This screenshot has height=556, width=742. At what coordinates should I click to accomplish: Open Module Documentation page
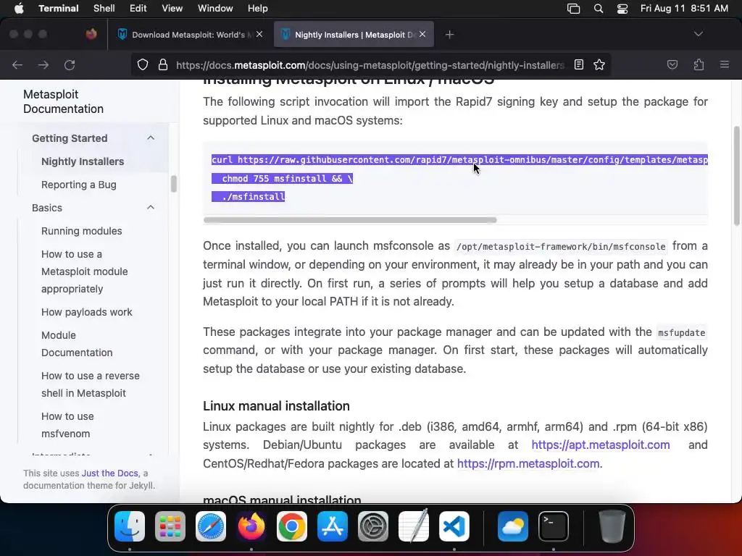[77, 344]
